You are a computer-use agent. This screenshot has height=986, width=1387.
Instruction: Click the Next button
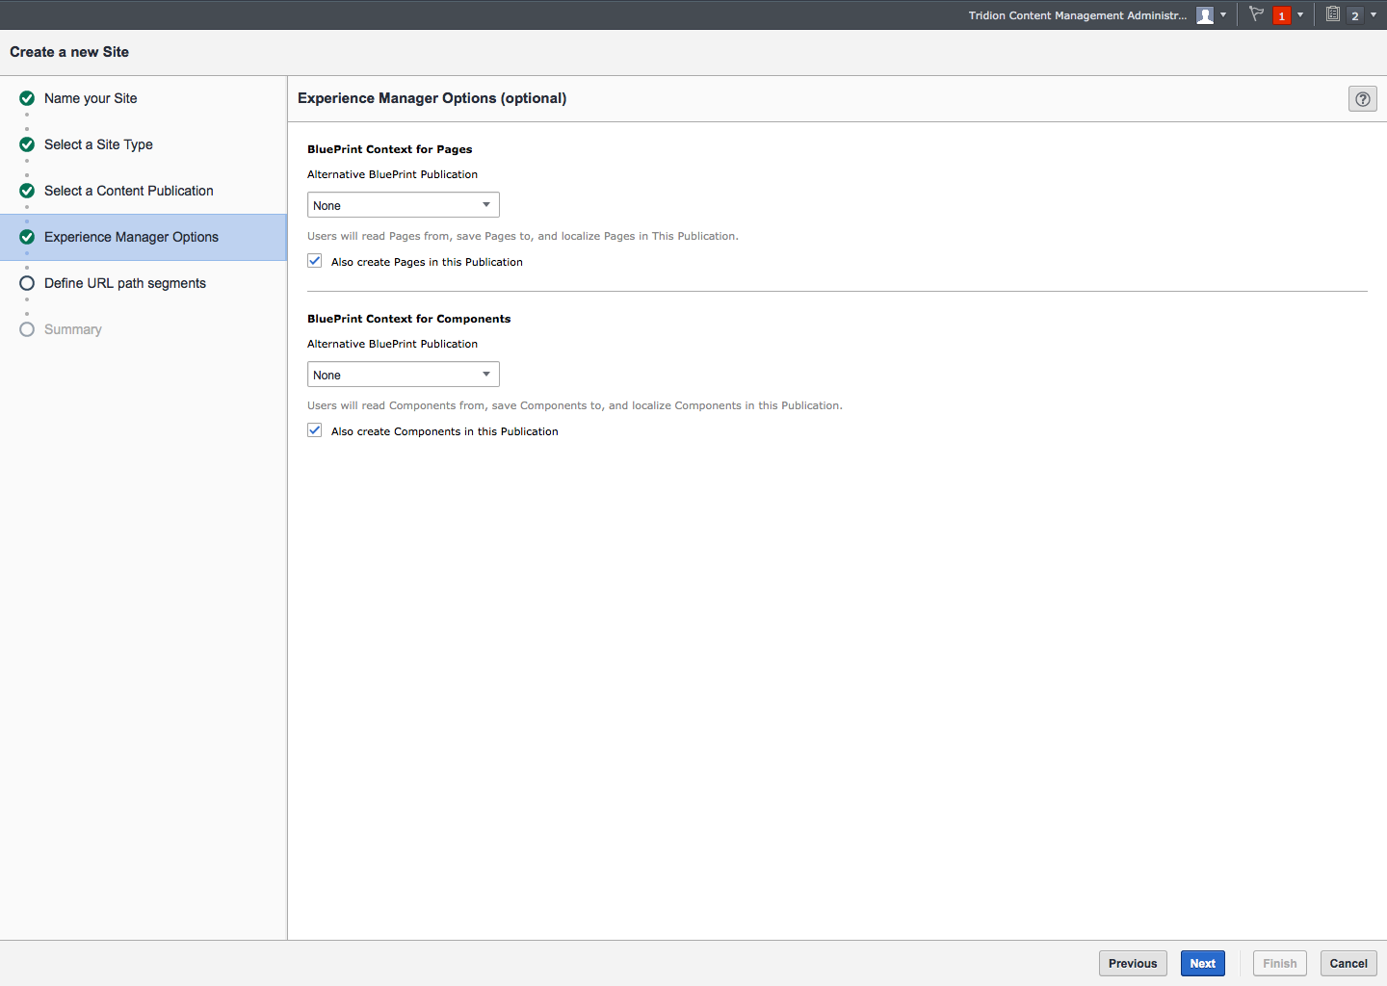[1202, 963]
